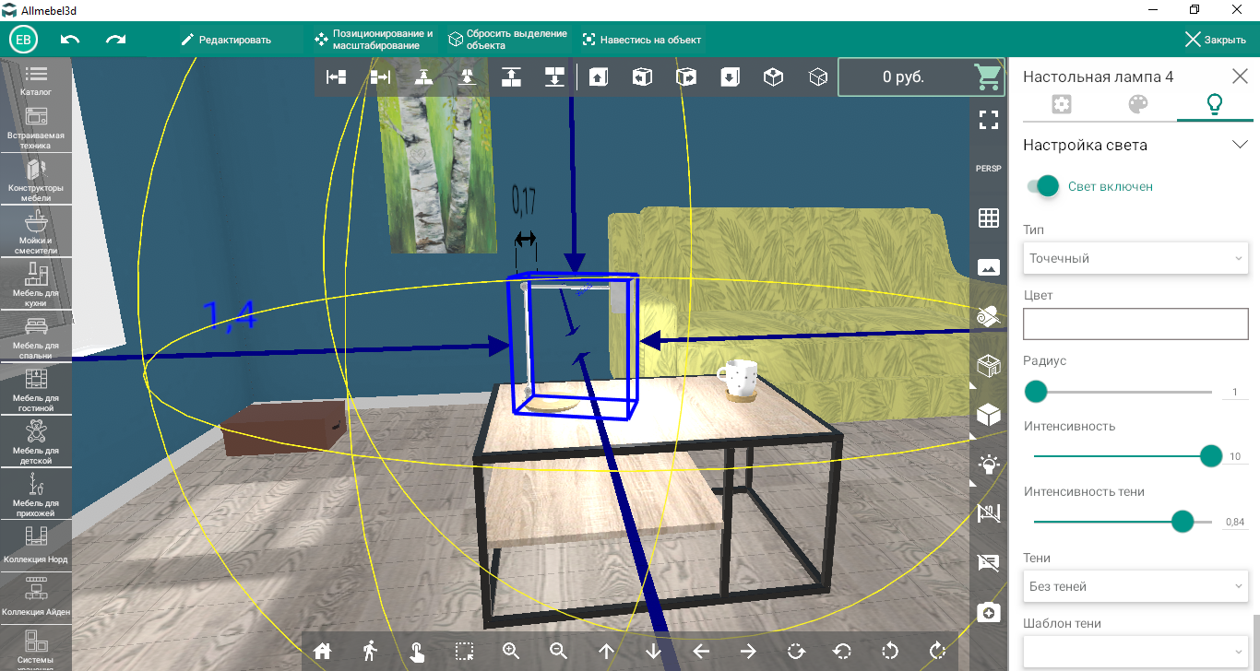Image resolution: width=1260 pixels, height=671 pixels.
Task: Move camera left with the left arrow
Action: 701,652
